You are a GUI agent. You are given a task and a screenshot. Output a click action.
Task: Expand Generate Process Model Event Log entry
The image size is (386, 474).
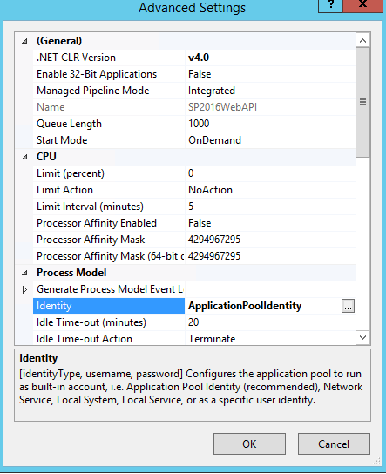pos(24,289)
